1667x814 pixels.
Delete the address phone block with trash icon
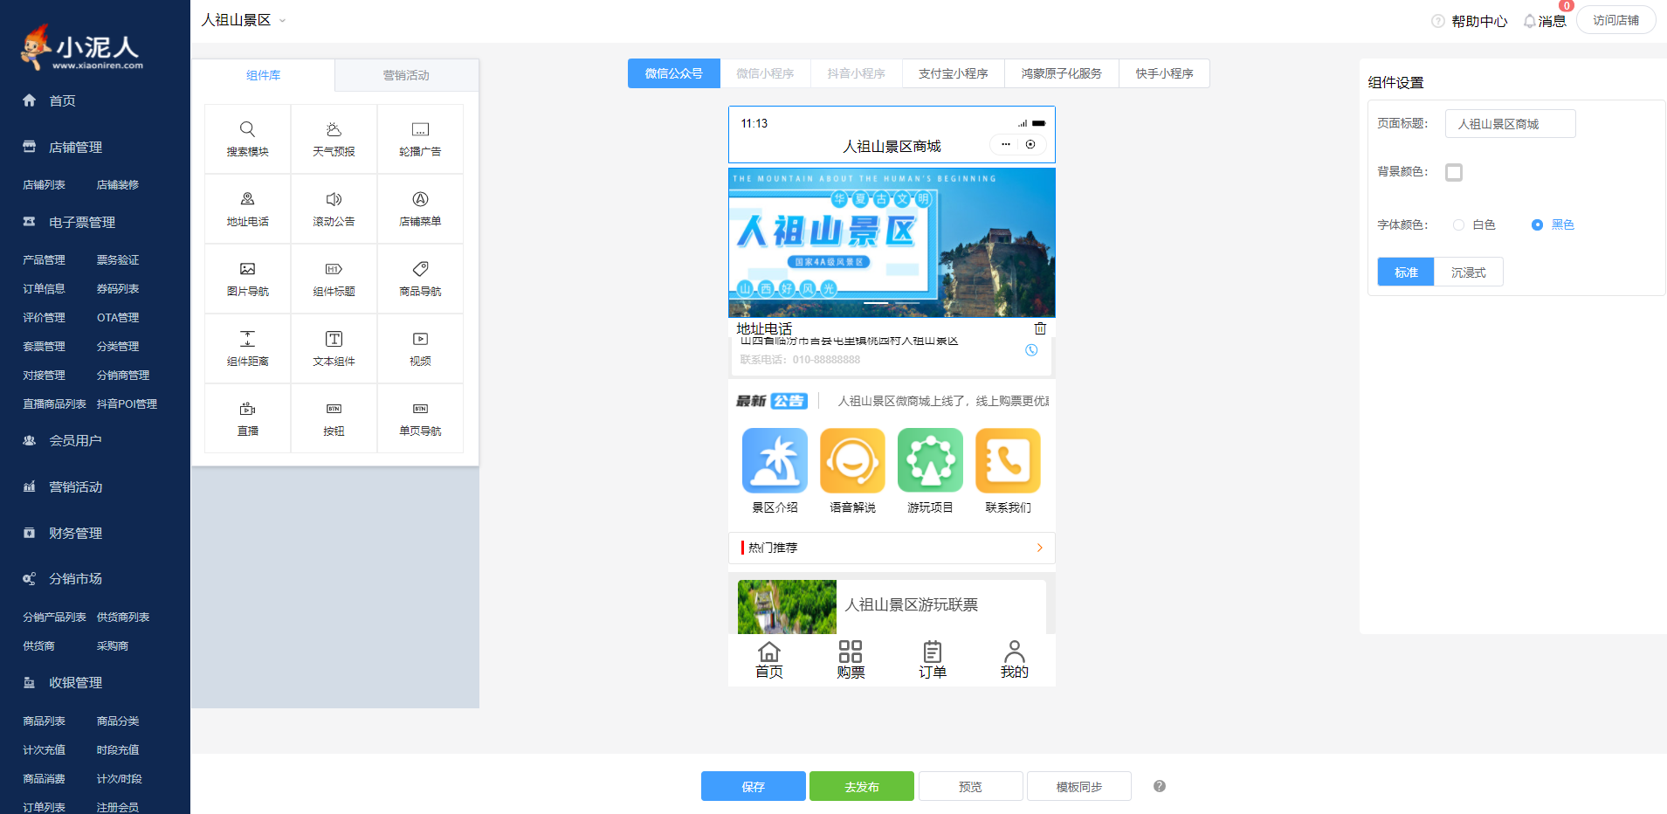click(x=1040, y=328)
